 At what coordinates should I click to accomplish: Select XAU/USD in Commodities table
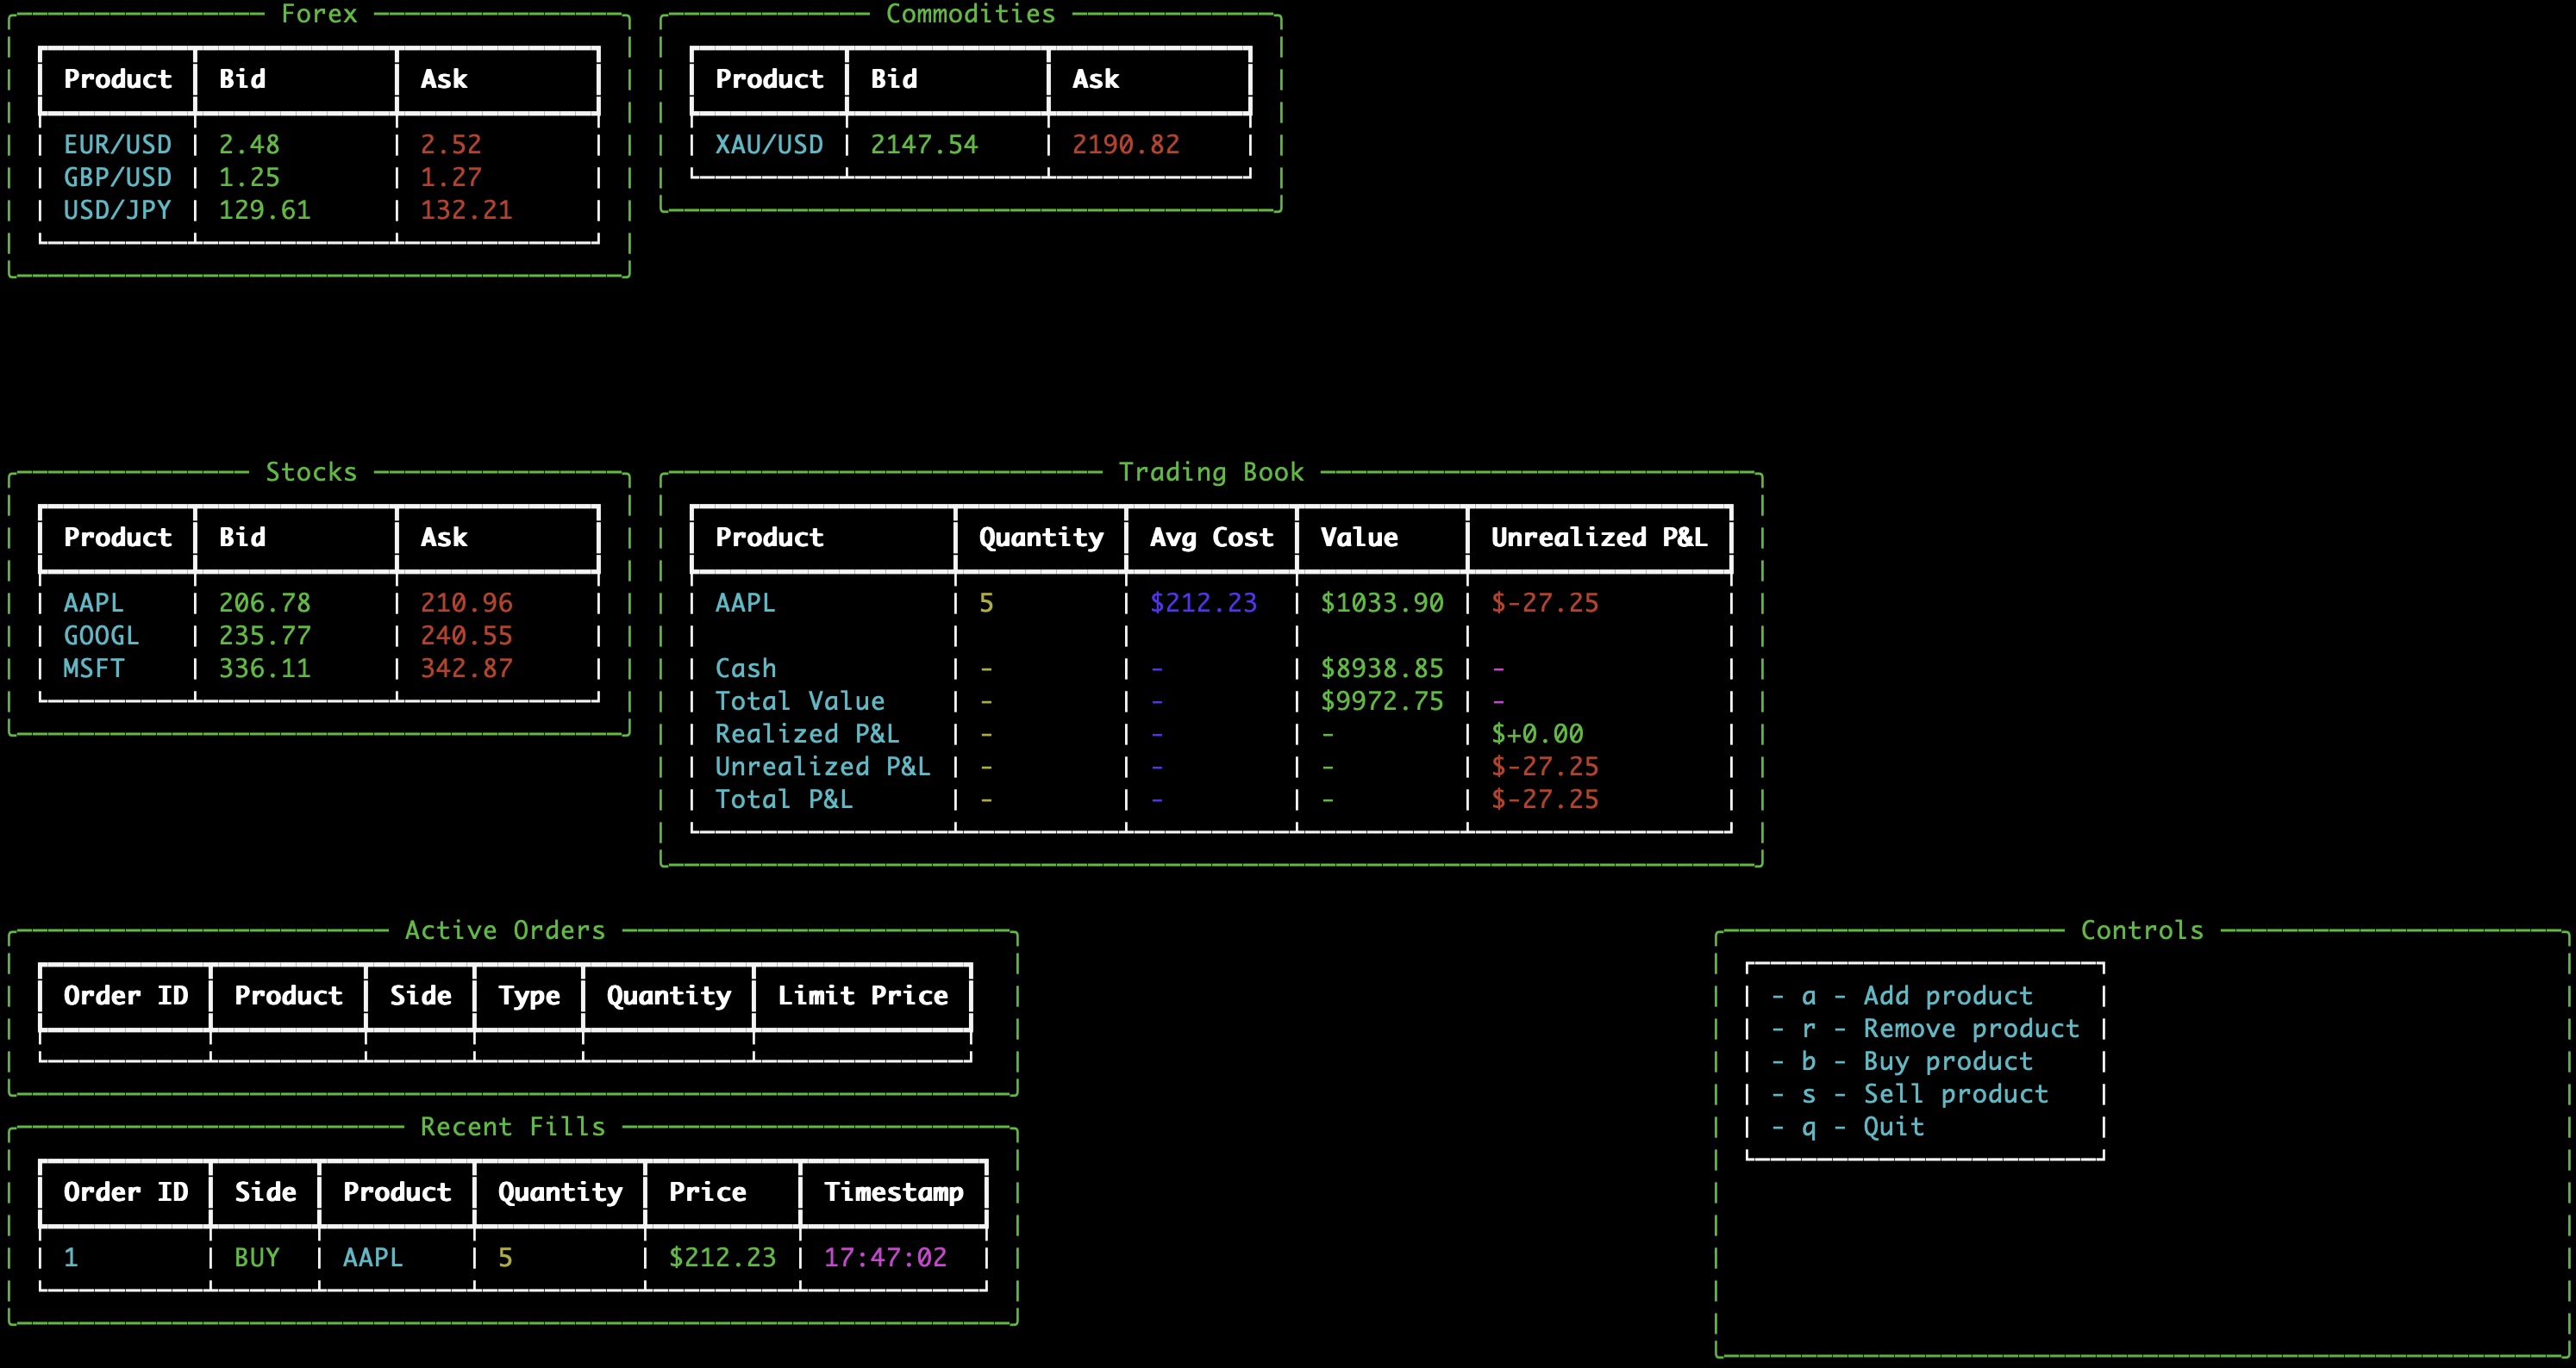[769, 145]
